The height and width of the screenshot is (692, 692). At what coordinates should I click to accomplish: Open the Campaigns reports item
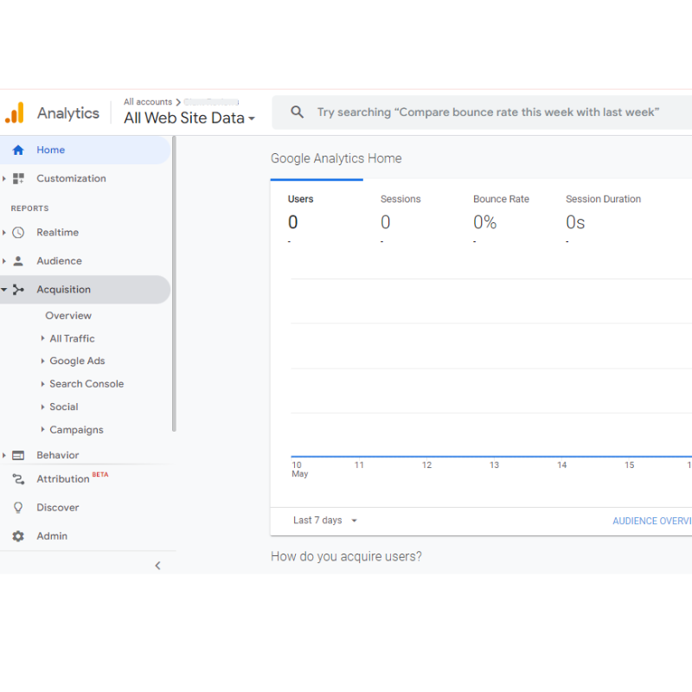pos(76,430)
